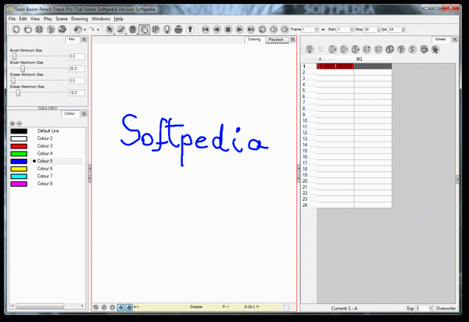Open the Help menu
Viewport: 469px width, 322px height.
pyautogui.click(x=119, y=19)
